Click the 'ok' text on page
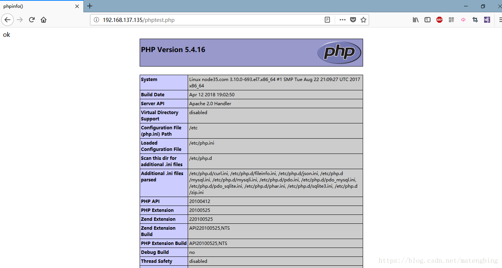The width and height of the screenshot is (502, 268). pyautogui.click(x=7, y=35)
